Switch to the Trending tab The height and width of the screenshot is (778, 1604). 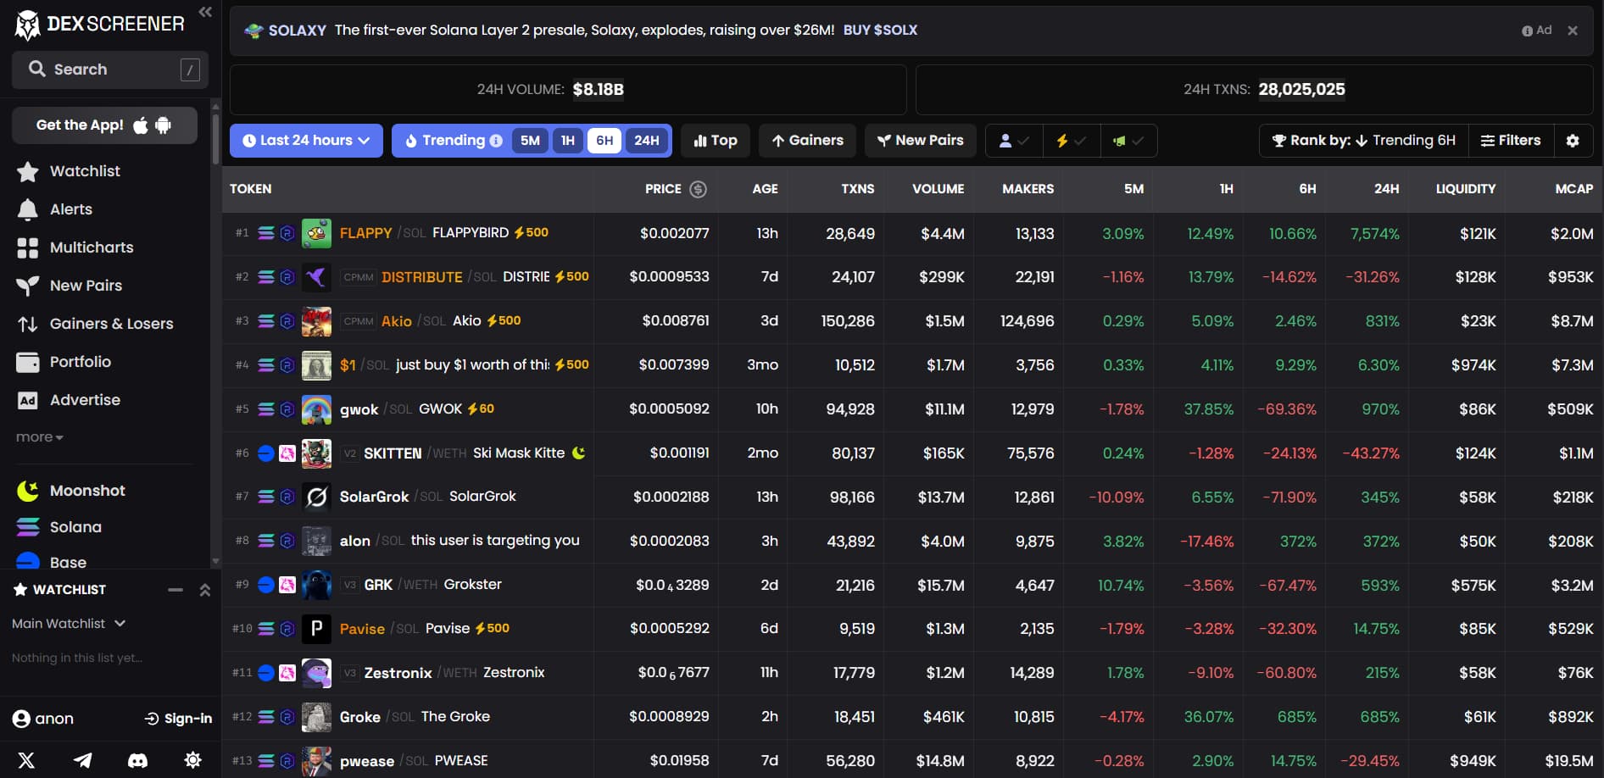[452, 141]
